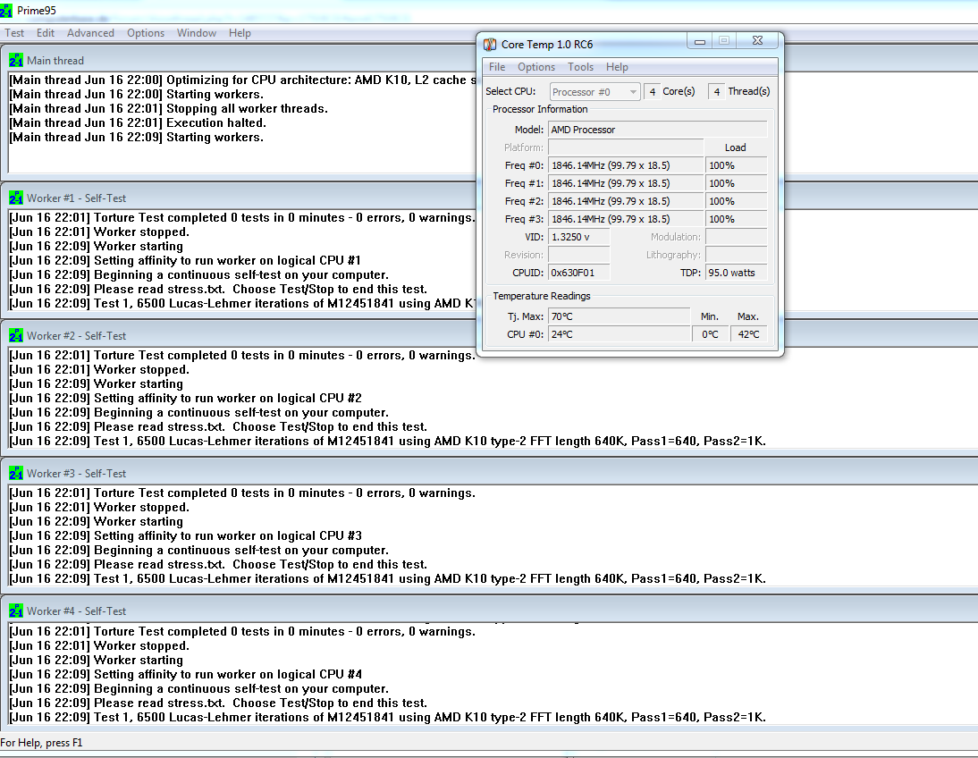978x758 pixels.
Task: Click the empty Revision field
Action: point(578,255)
